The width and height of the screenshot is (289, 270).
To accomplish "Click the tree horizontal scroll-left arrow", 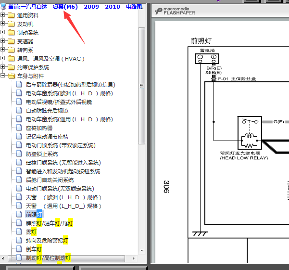I will 3,258.
